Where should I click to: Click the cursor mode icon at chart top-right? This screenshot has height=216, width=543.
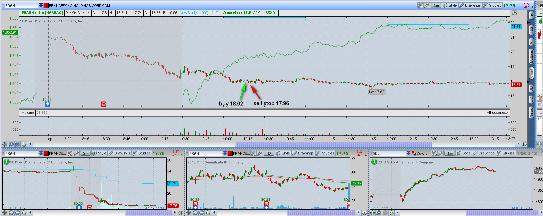[x=514, y=13]
